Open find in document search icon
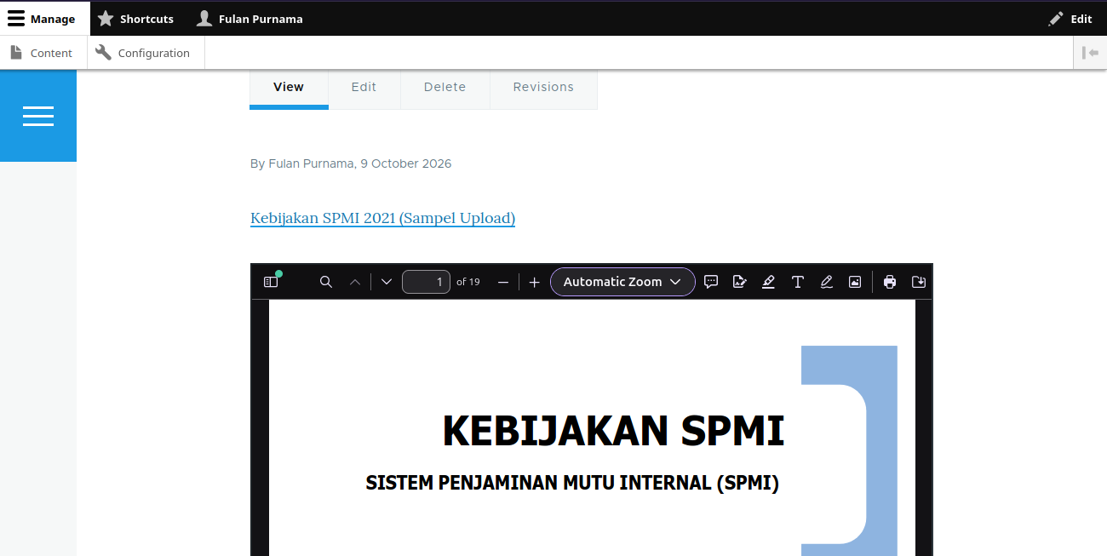The height and width of the screenshot is (556, 1107). [x=326, y=282]
